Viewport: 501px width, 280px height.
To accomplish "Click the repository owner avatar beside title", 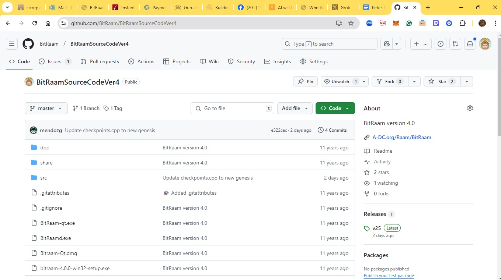I will tap(29, 82).
